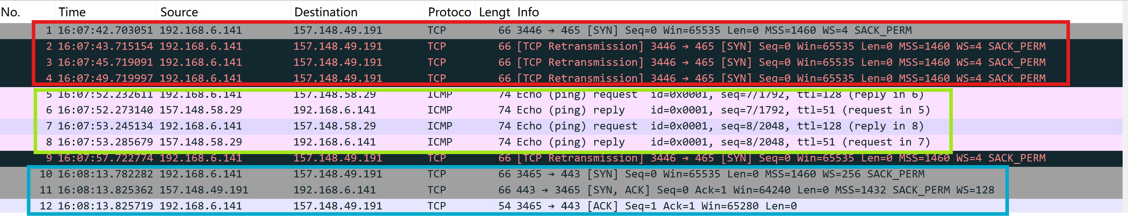
Task: Click the Info column header
Action: (x=528, y=12)
